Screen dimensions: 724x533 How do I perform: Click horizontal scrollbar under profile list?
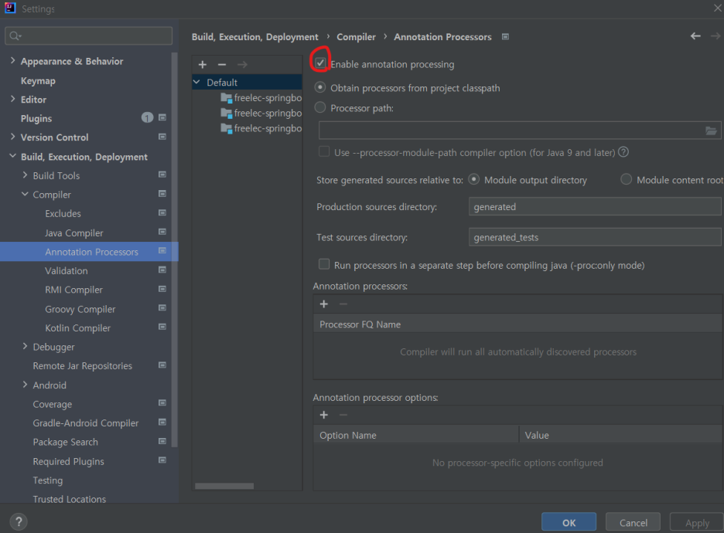coord(224,486)
